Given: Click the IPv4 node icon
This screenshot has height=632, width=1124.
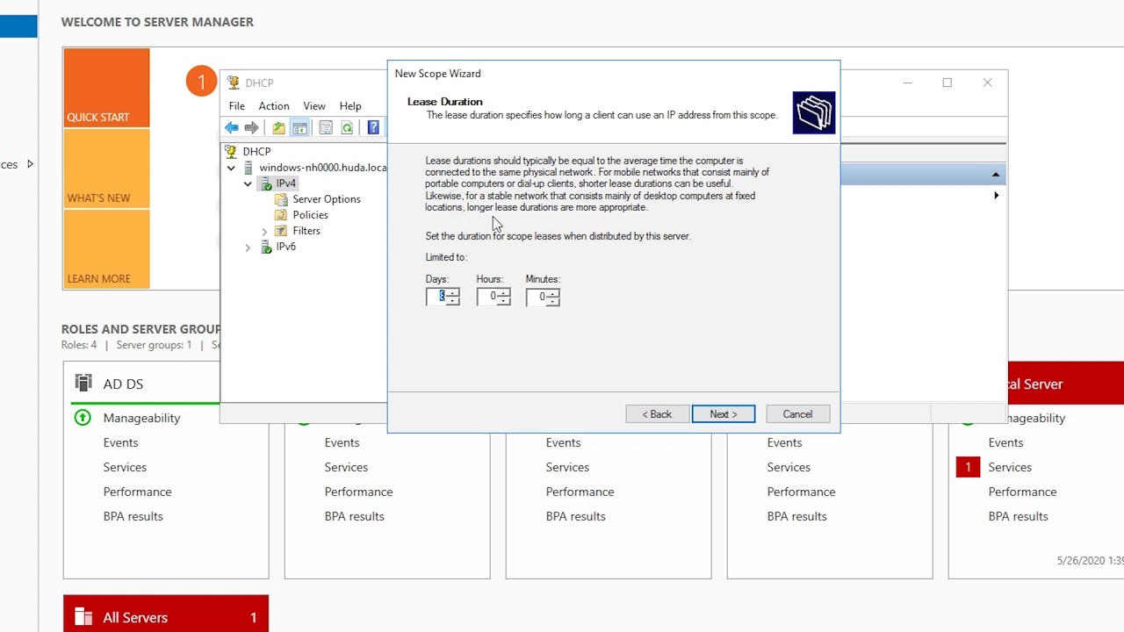Looking at the screenshot, I should [265, 183].
